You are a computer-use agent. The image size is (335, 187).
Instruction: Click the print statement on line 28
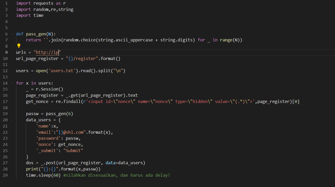click(x=63, y=169)
